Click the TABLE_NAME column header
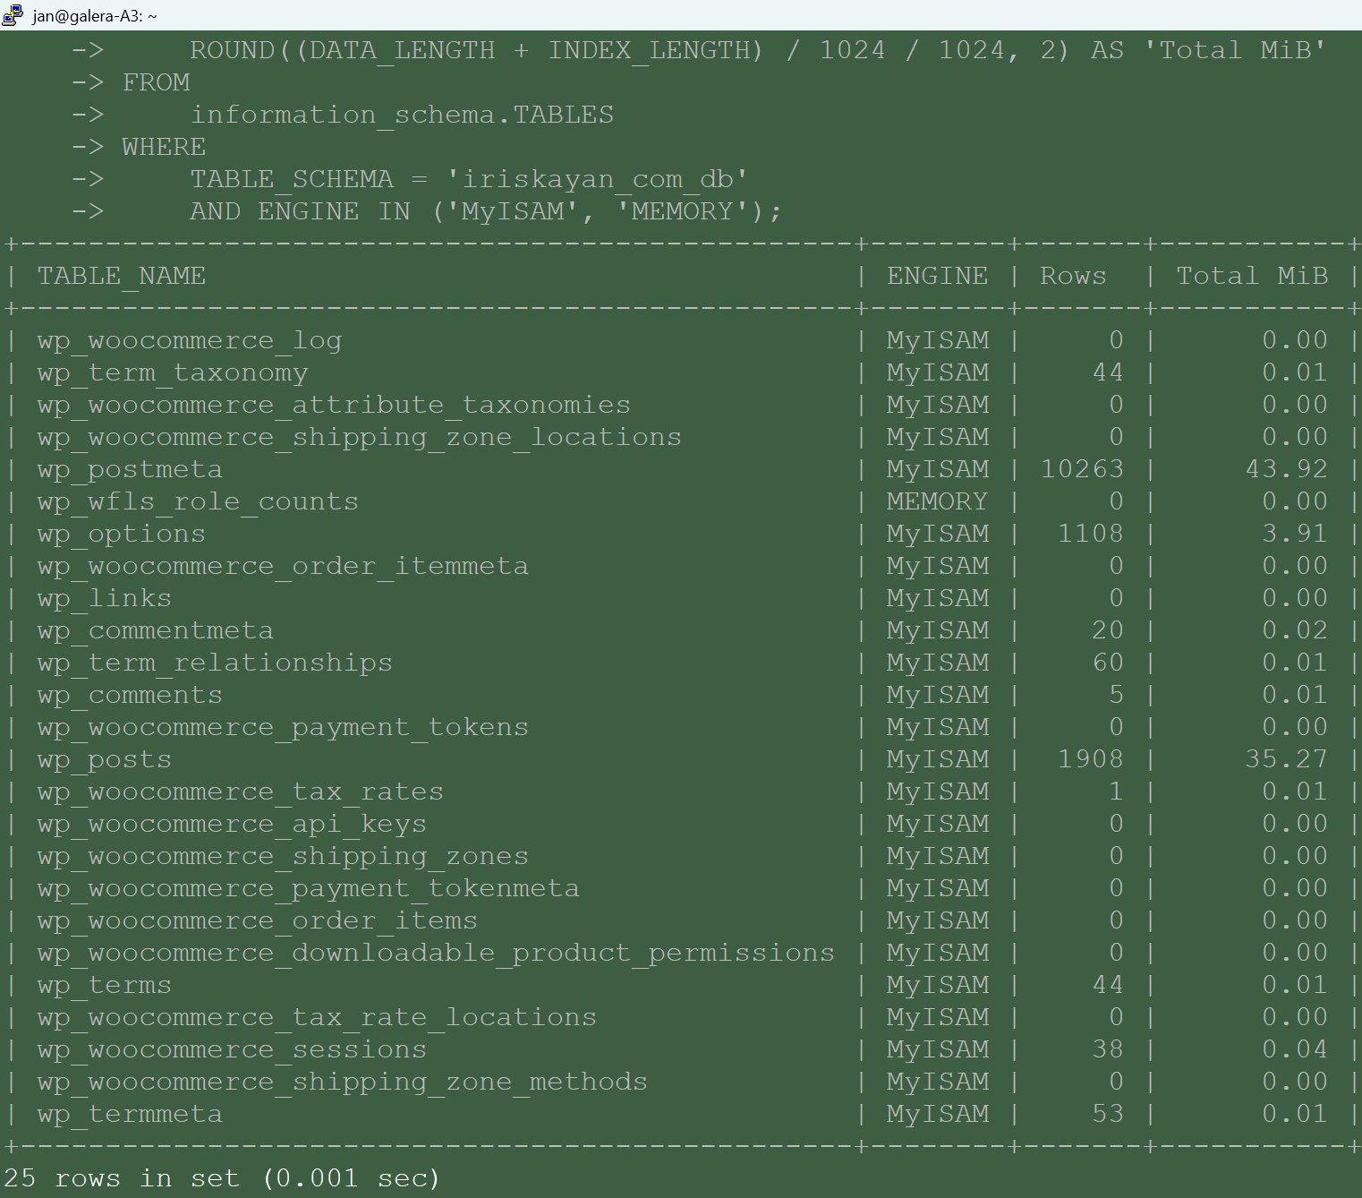 tap(122, 276)
